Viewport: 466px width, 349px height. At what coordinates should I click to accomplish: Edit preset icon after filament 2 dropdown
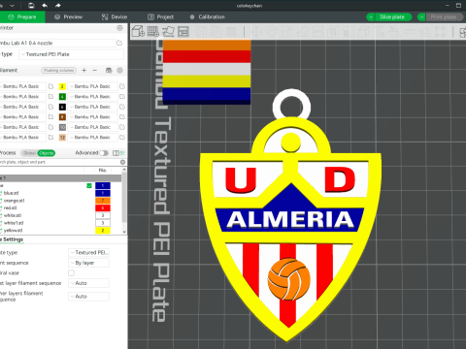coord(122,86)
